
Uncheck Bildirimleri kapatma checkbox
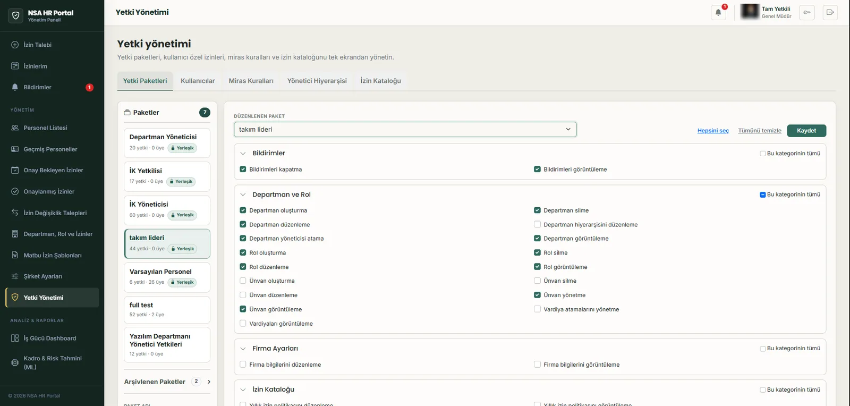coord(243,169)
